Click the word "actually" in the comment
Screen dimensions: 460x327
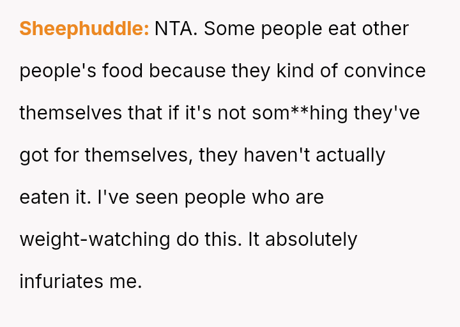click(350, 155)
